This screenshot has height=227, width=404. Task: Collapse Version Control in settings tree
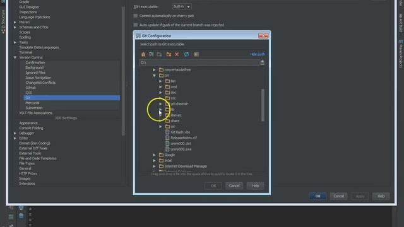15,57
